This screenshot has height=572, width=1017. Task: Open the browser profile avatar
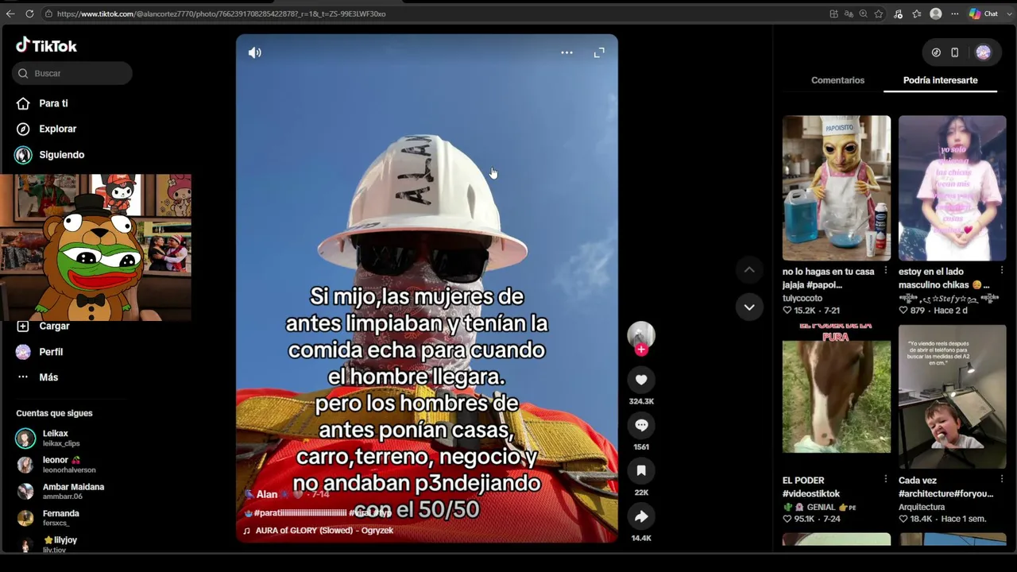coord(936,14)
